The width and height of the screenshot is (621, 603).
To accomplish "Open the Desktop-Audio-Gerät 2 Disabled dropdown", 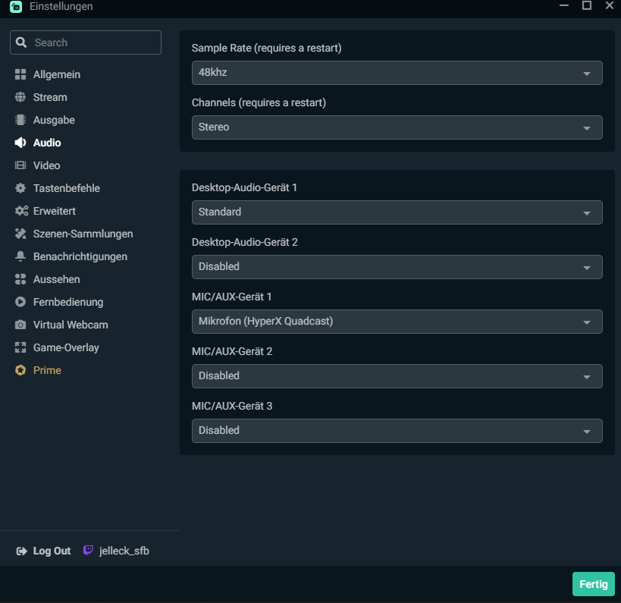I will click(397, 267).
